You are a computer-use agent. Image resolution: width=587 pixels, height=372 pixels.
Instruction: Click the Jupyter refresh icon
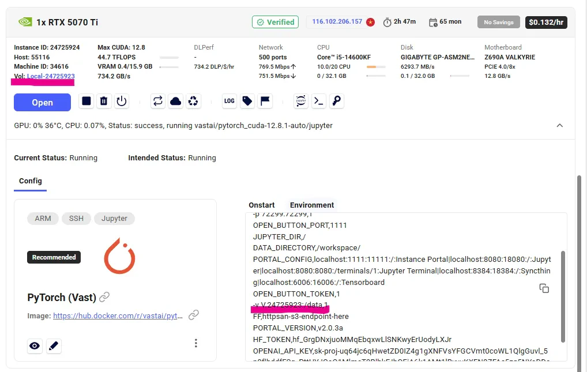(301, 101)
